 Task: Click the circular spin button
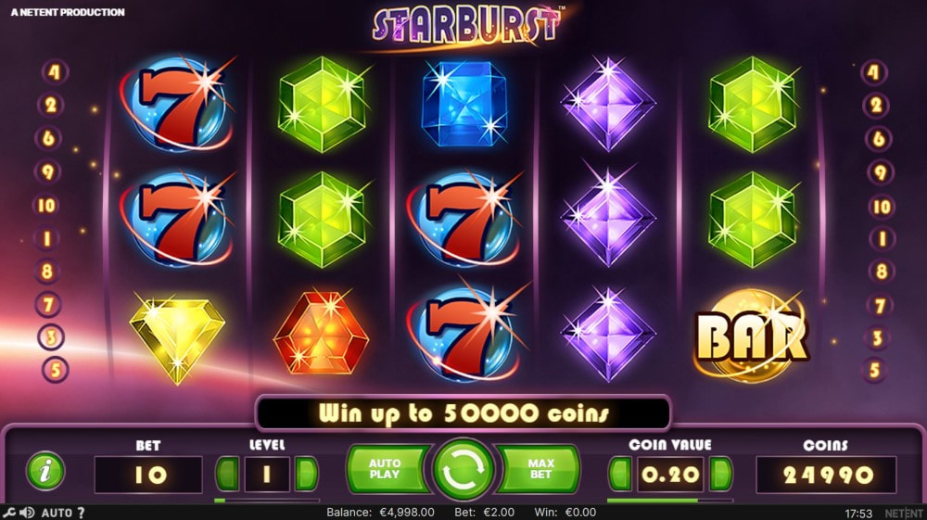(463, 470)
